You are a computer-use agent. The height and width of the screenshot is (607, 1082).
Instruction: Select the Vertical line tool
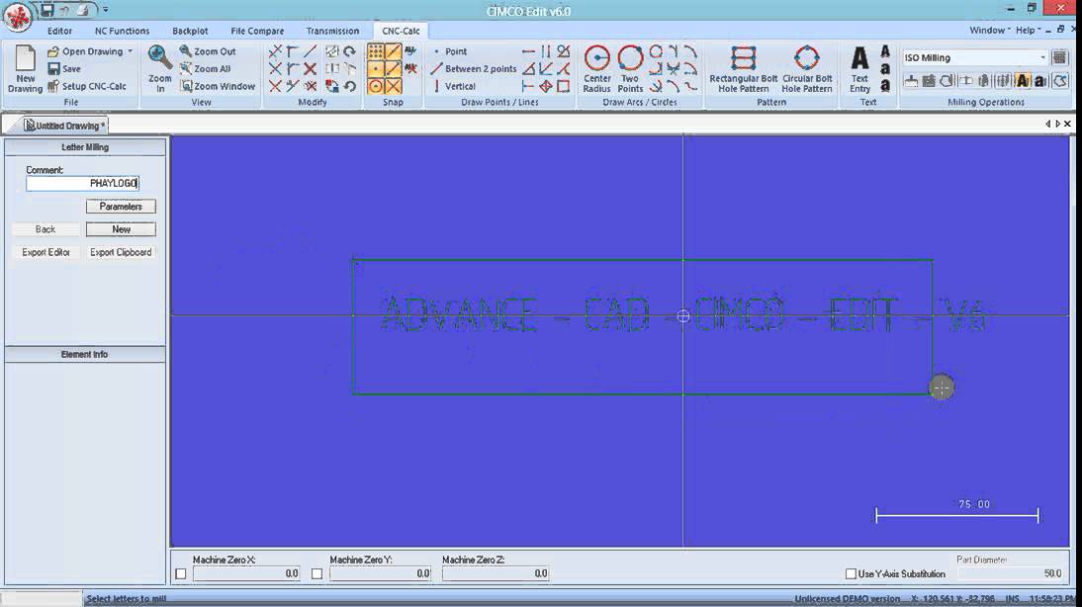point(453,86)
